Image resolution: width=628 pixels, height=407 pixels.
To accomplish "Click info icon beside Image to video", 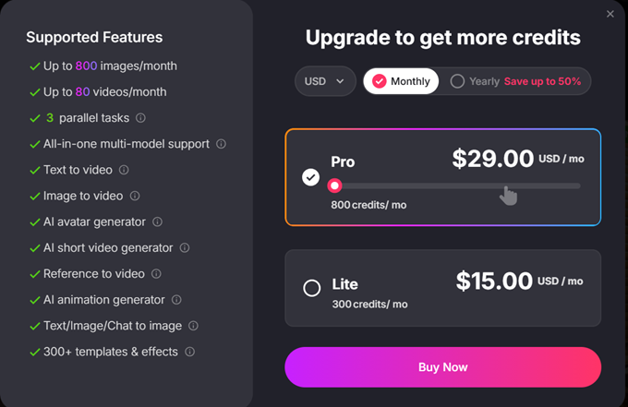I will pos(135,196).
